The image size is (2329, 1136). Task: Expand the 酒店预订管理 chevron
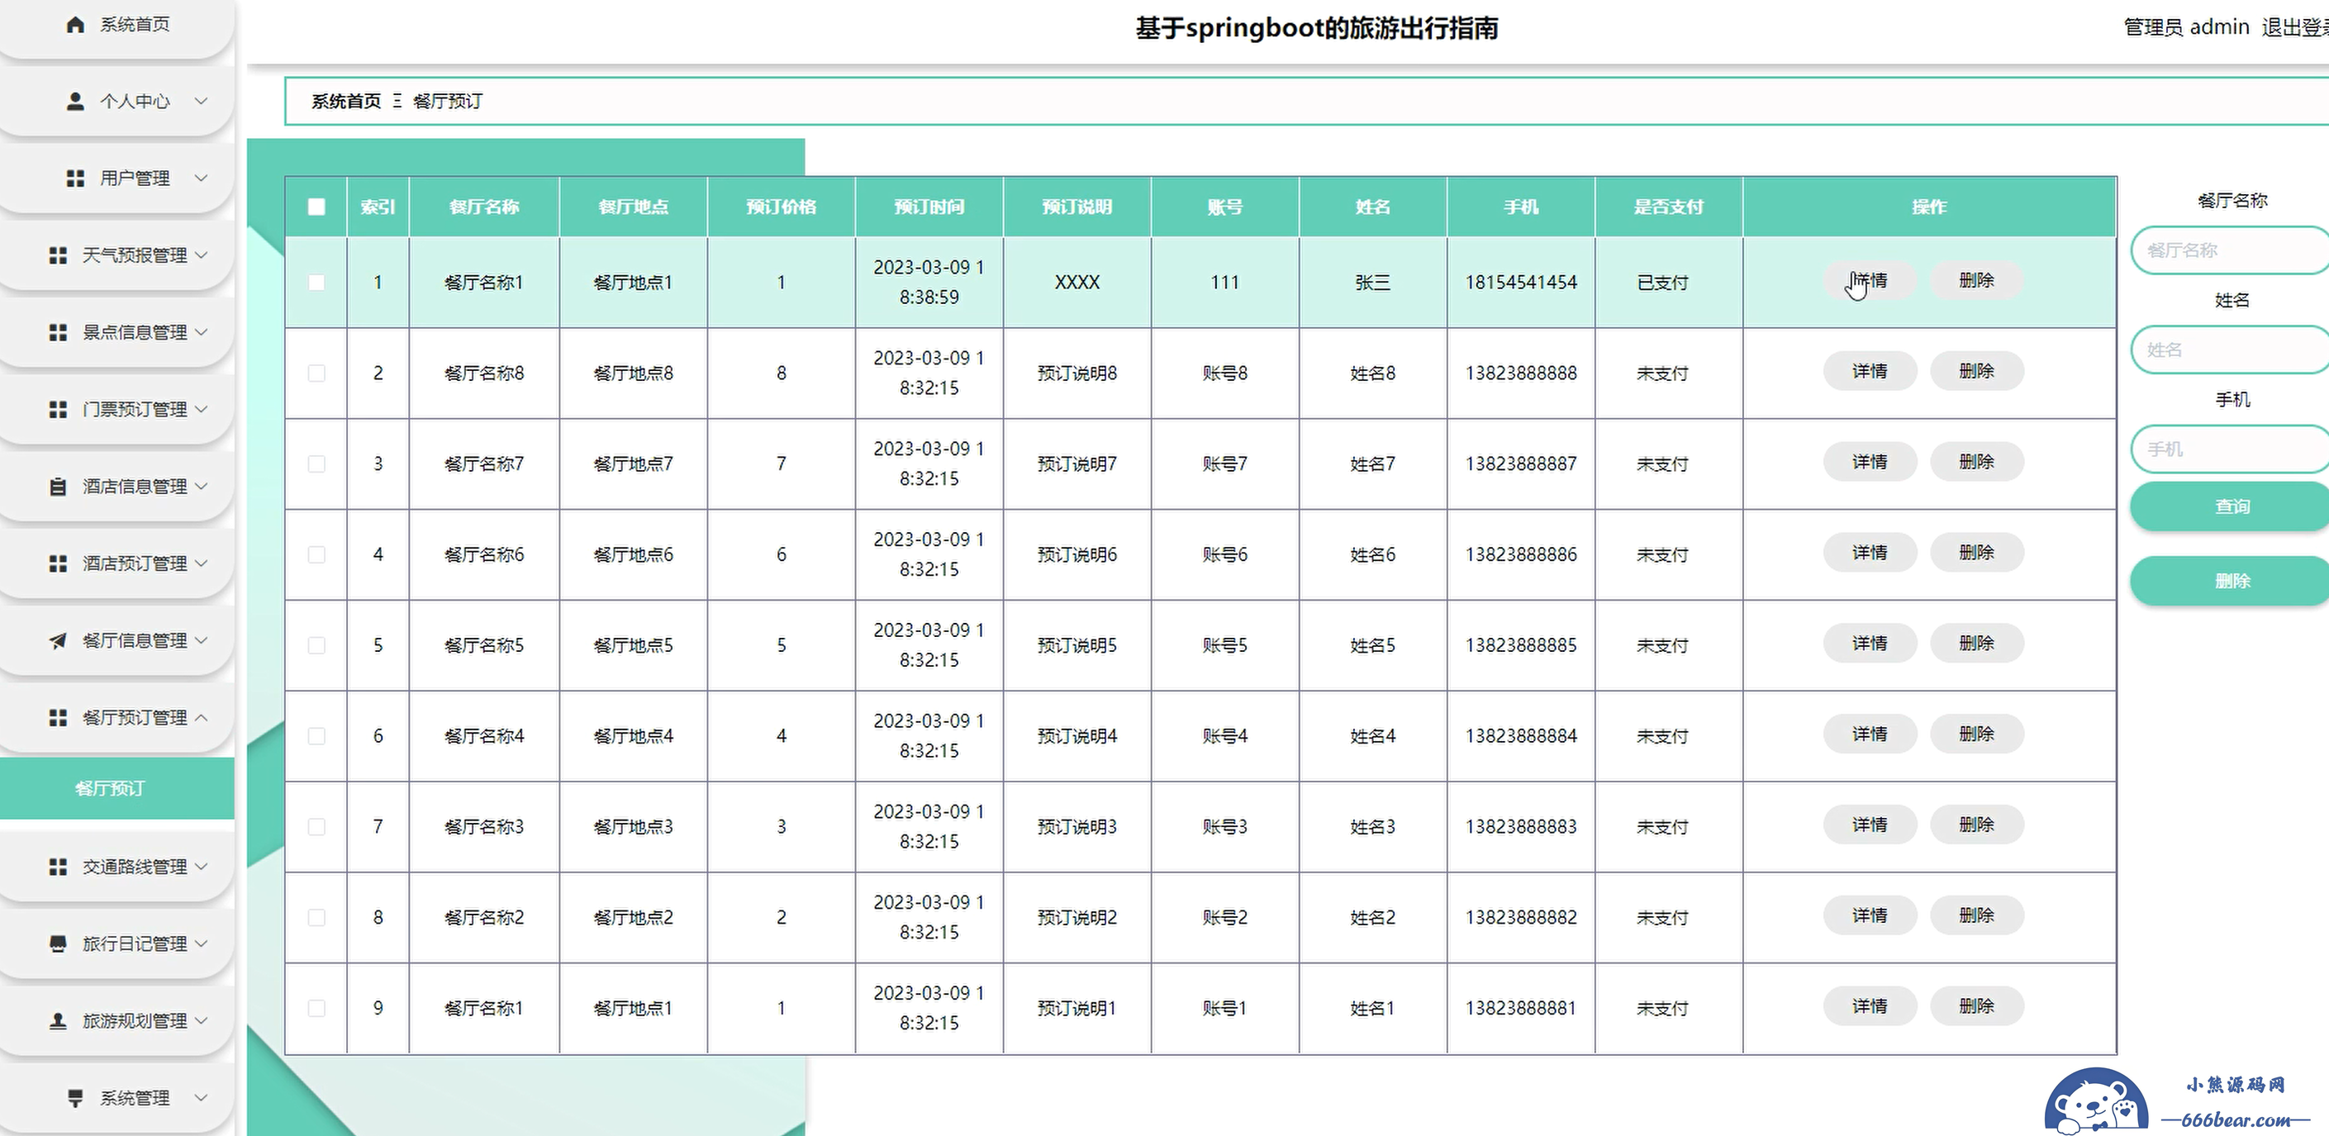pos(202,563)
